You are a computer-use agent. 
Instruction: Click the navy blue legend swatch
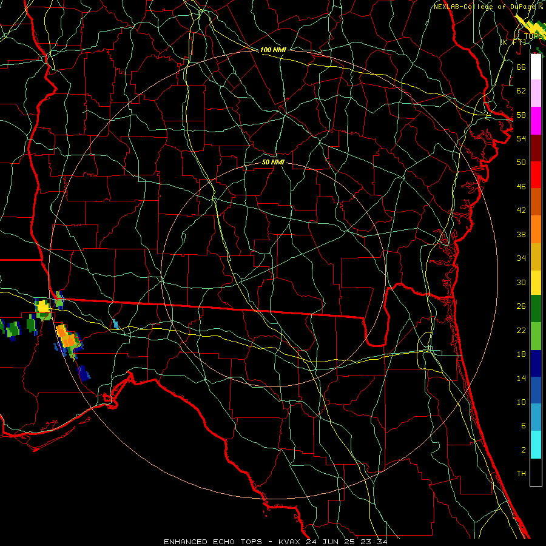pos(536,363)
